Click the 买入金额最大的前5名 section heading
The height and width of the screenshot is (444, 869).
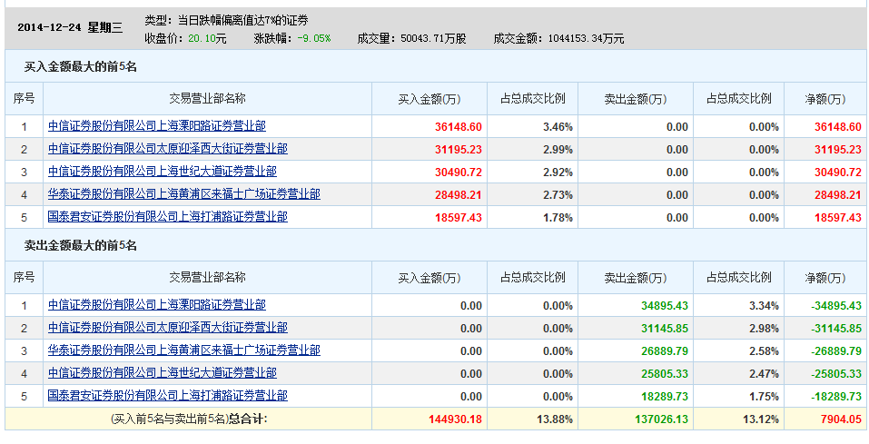(x=80, y=67)
